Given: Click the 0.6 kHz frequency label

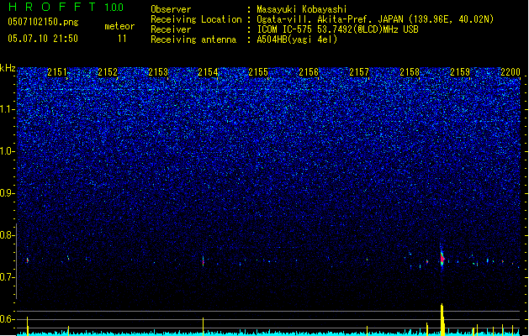Looking at the screenshot, I should tap(7, 319).
